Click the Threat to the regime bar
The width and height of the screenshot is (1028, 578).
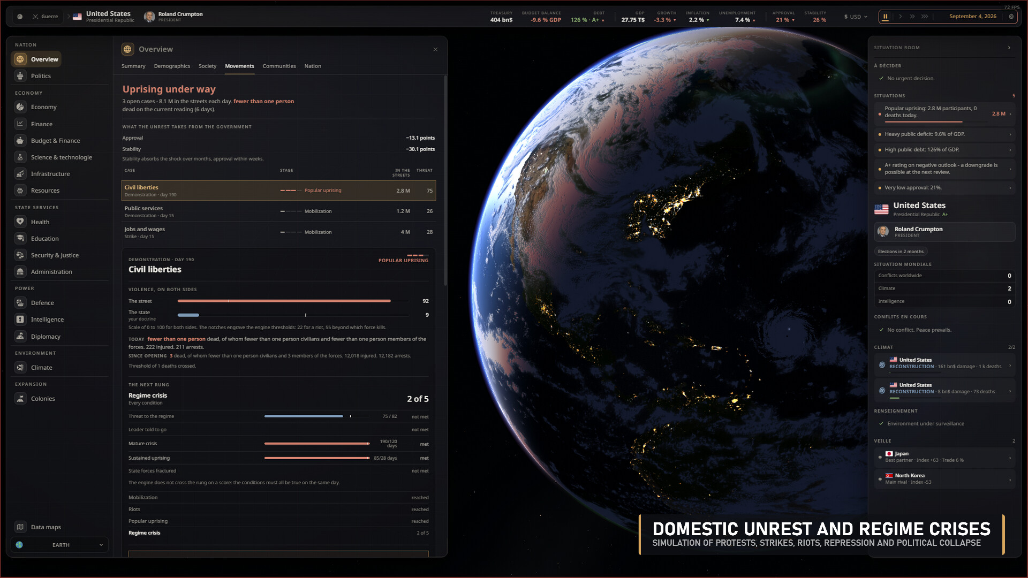tap(304, 416)
